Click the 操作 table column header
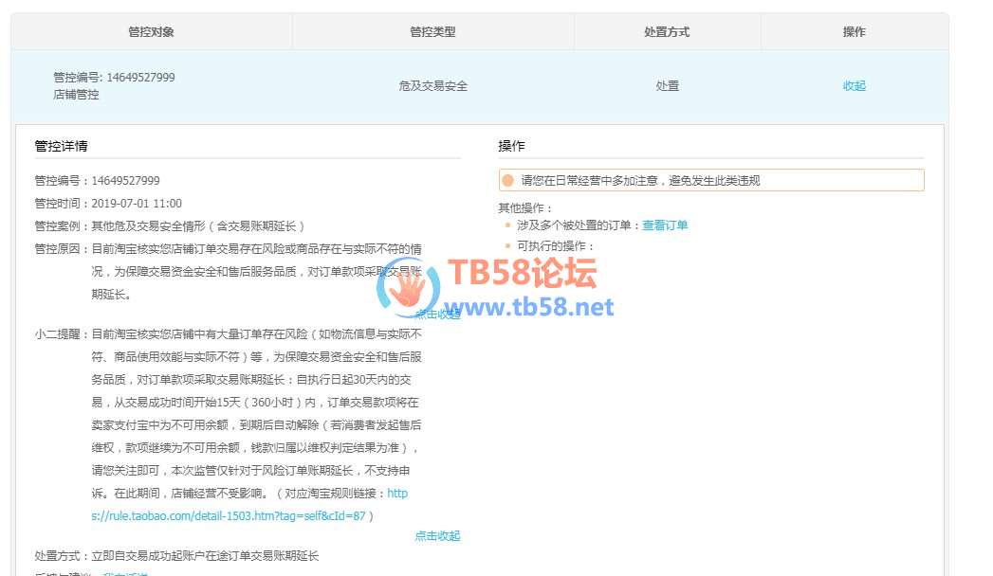 click(854, 32)
